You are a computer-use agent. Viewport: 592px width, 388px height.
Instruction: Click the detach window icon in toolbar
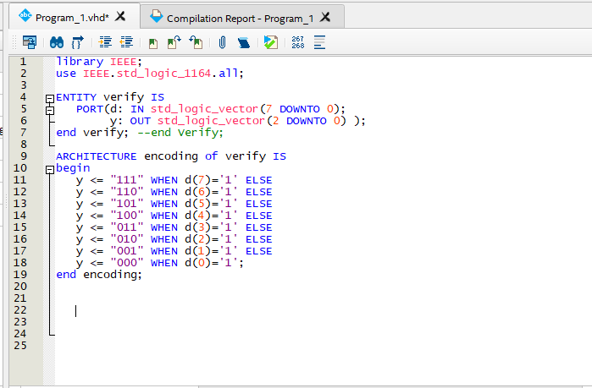30,42
